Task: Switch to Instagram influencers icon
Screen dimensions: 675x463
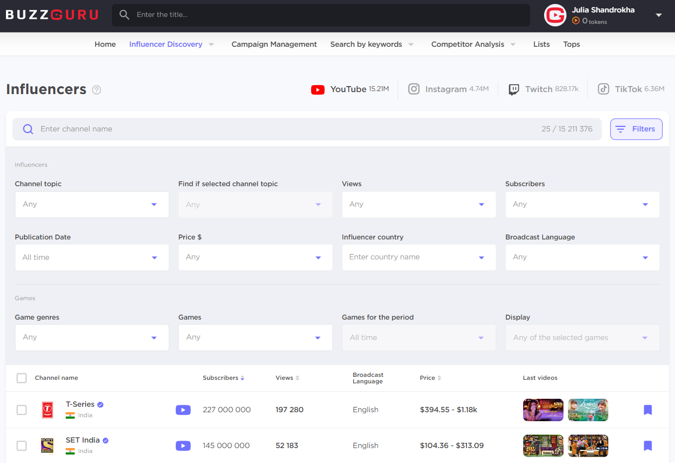Action: pyautogui.click(x=414, y=89)
